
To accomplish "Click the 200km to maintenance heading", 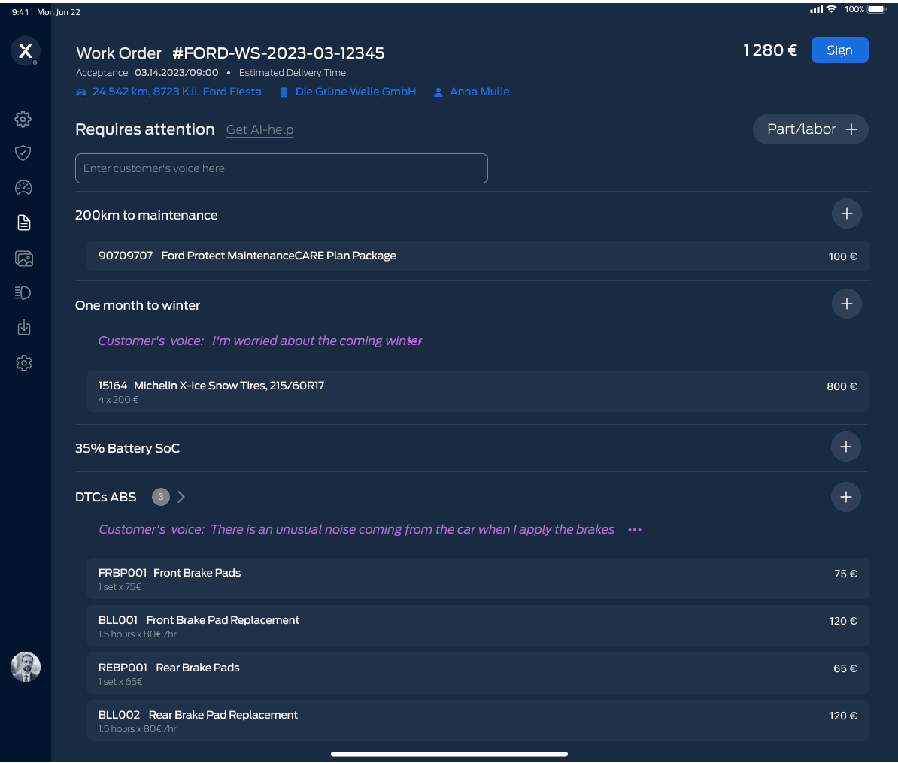I will [146, 215].
